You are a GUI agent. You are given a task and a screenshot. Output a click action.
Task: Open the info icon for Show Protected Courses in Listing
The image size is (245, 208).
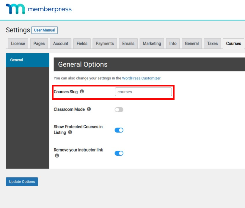(x=70, y=132)
